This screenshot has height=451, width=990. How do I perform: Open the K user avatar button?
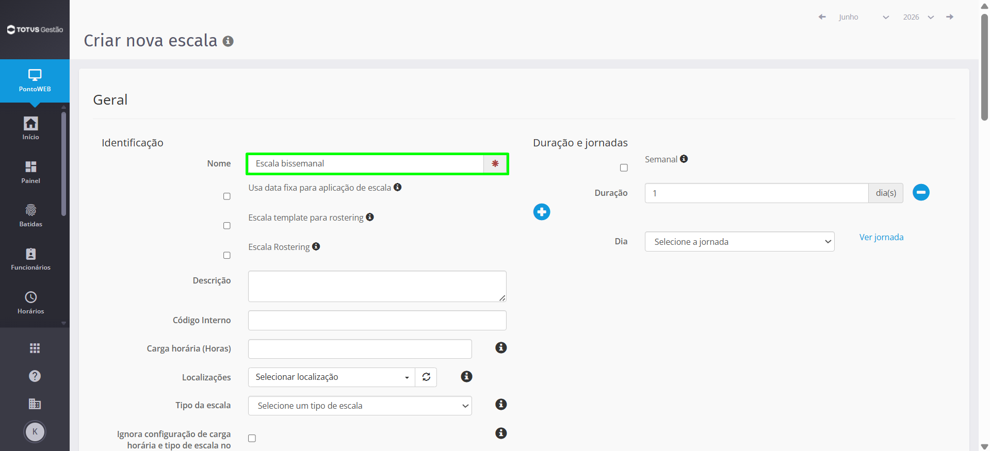[x=35, y=432]
